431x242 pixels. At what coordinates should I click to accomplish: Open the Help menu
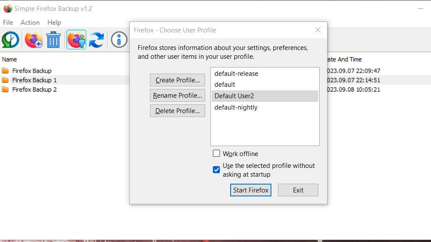click(x=54, y=22)
